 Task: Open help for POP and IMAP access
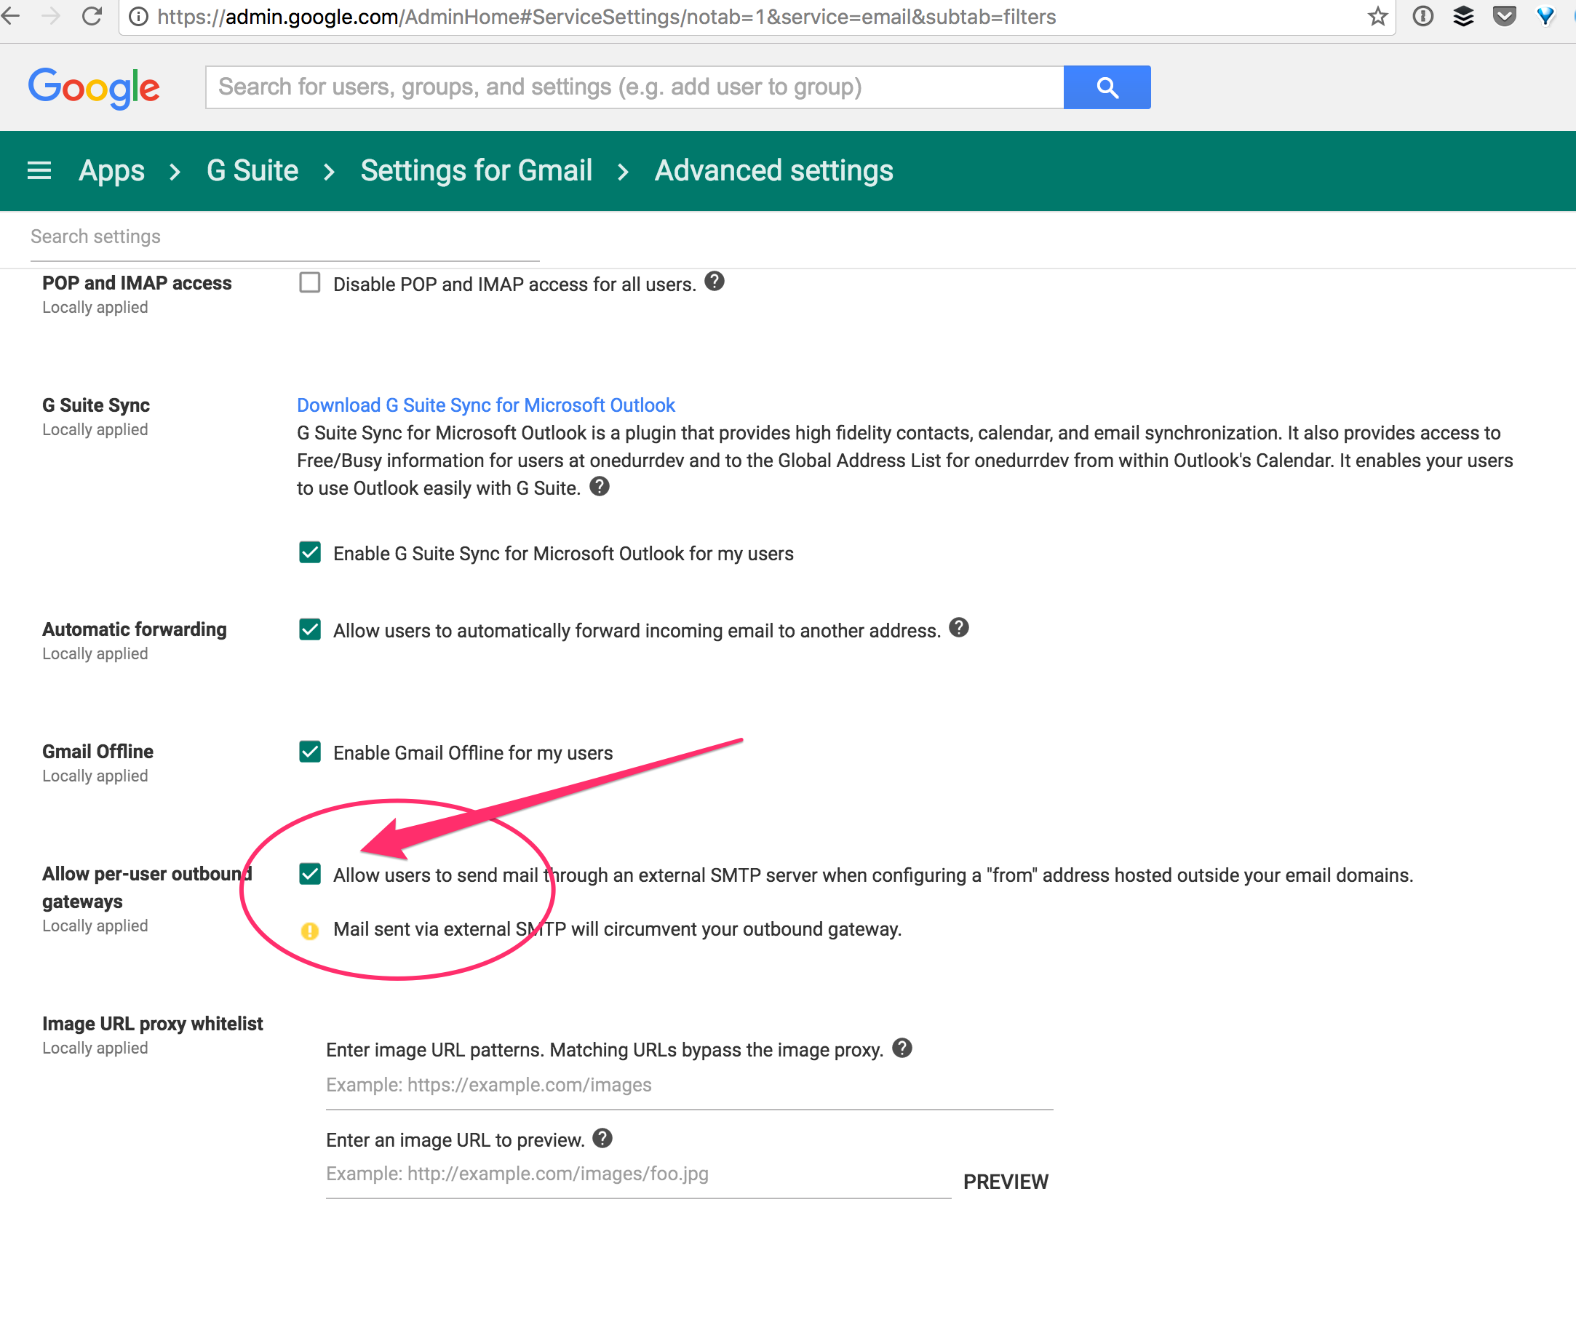[x=714, y=282]
